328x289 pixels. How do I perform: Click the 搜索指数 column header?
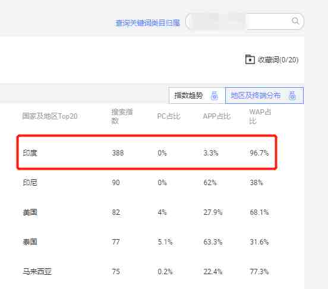[x=122, y=116]
